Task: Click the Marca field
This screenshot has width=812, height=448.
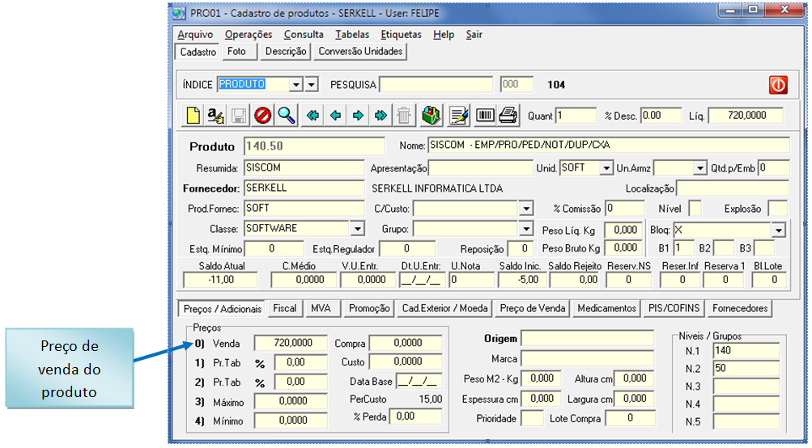Action: pyautogui.click(x=587, y=358)
